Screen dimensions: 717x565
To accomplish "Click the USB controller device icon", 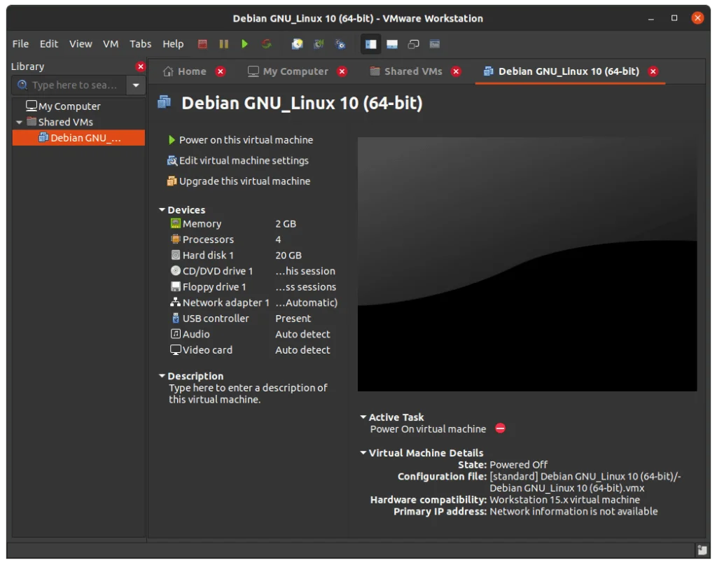I will click(176, 318).
